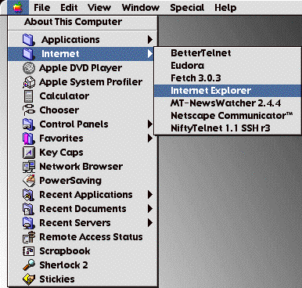Open the File menu
This screenshot has height=288, width=302.
42,8
